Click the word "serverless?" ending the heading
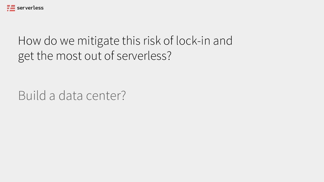This screenshot has height=182, width=324. [x=144, y=56]
